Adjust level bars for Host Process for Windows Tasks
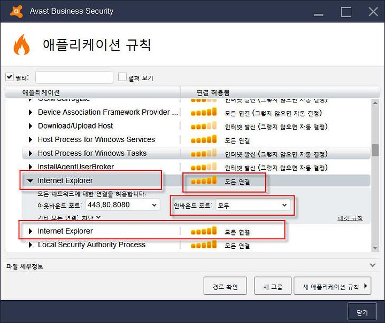Screen dimensions: 385x323 (204, 153)
